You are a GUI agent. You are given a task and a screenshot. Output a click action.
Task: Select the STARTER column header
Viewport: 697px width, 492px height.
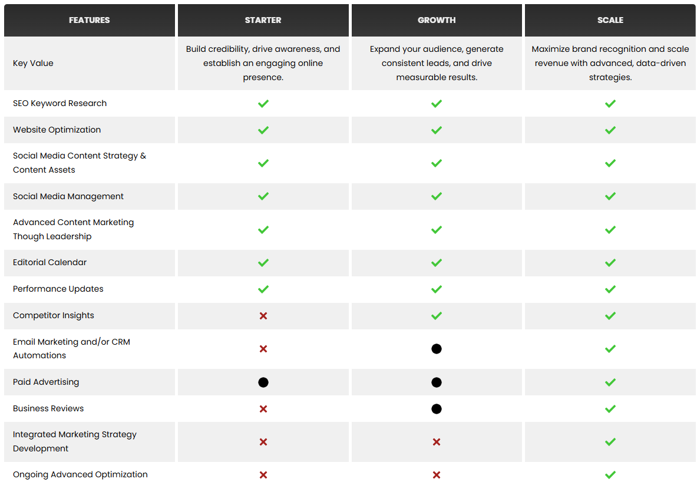[x=263, y=20]
